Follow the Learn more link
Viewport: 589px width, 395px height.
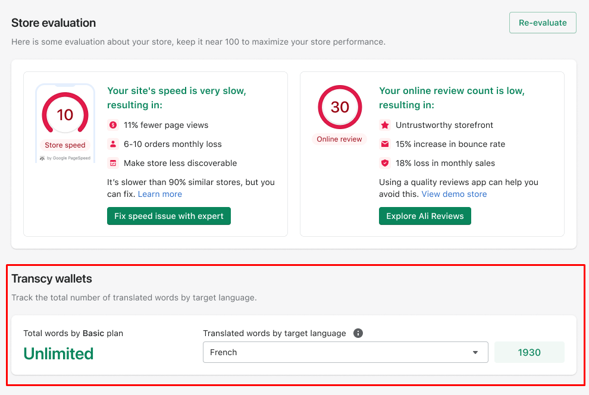(x=160, y=194)
